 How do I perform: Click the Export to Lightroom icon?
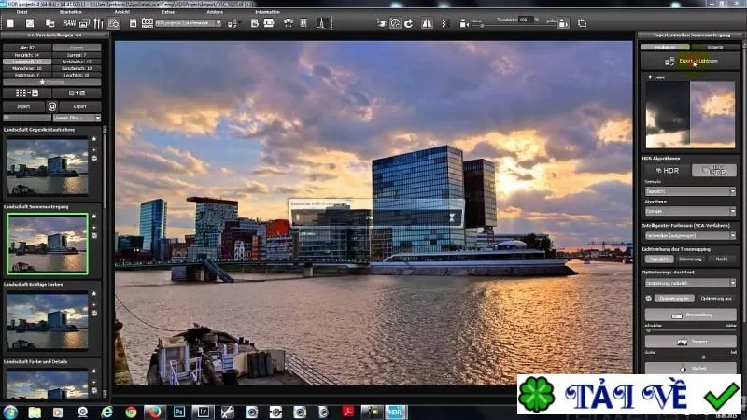pos(669,61)
